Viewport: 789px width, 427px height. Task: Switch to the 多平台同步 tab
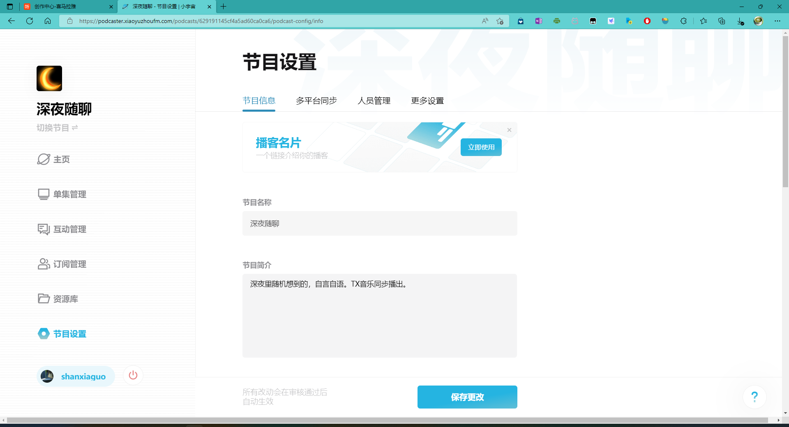click(x=316, y=101)
